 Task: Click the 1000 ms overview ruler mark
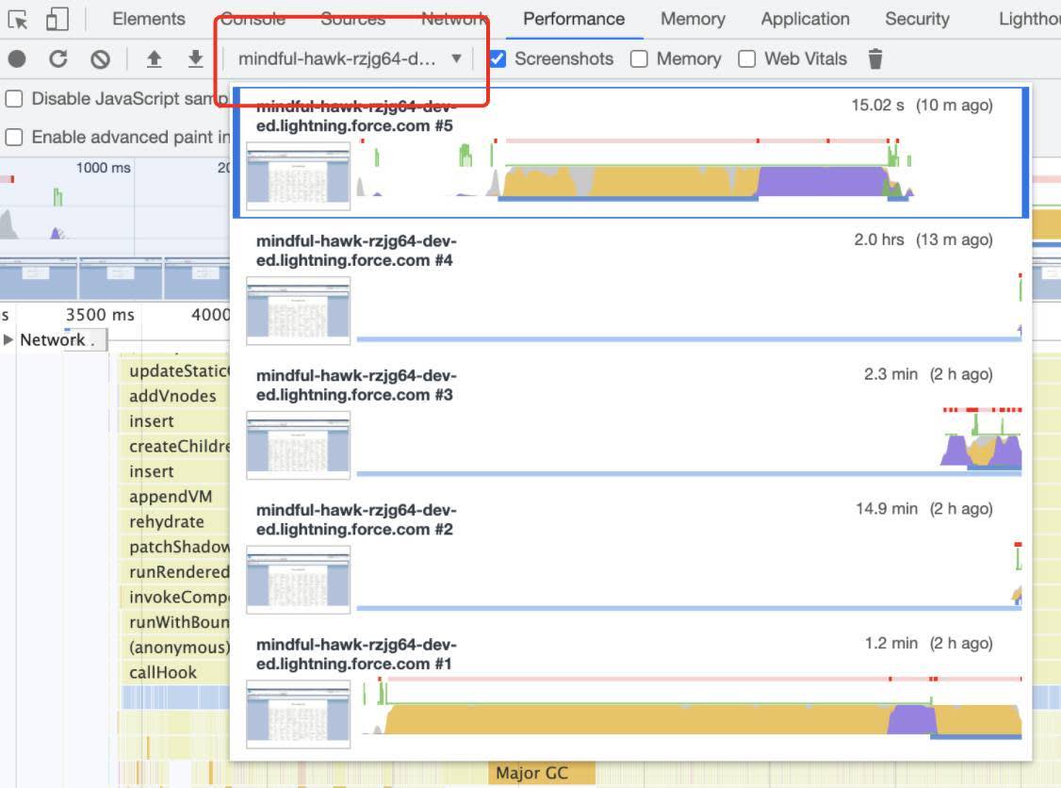point(103,167)
